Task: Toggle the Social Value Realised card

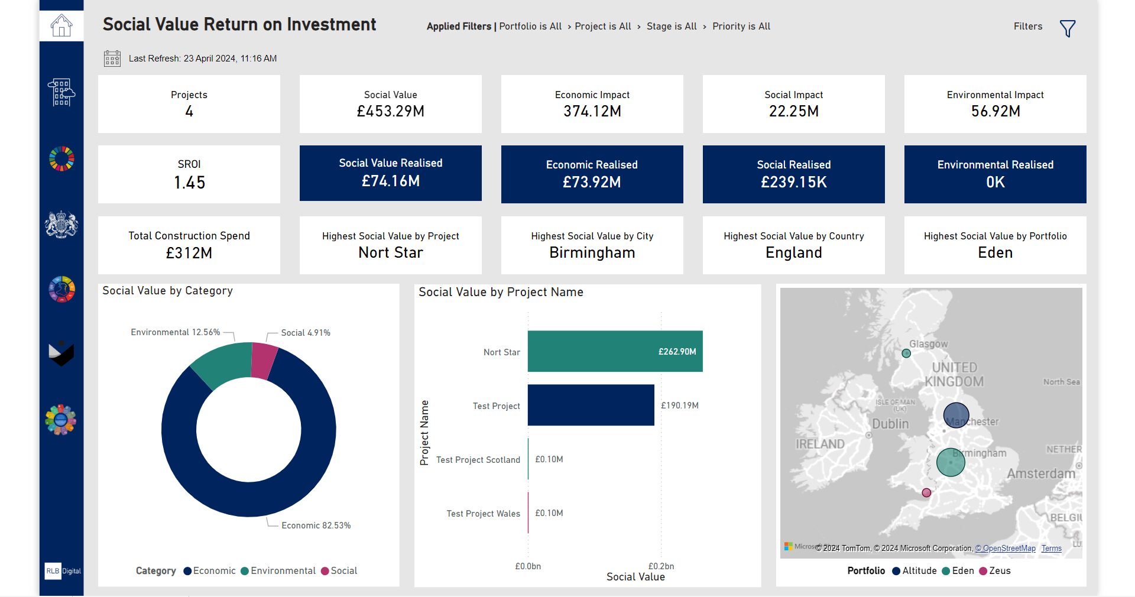Action: tap(390, 173)
